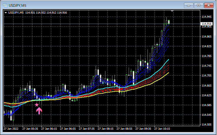This screenshot has width=217, height=135.
Task: Click the 114.545 price scale label
Action: coord(206,115)
